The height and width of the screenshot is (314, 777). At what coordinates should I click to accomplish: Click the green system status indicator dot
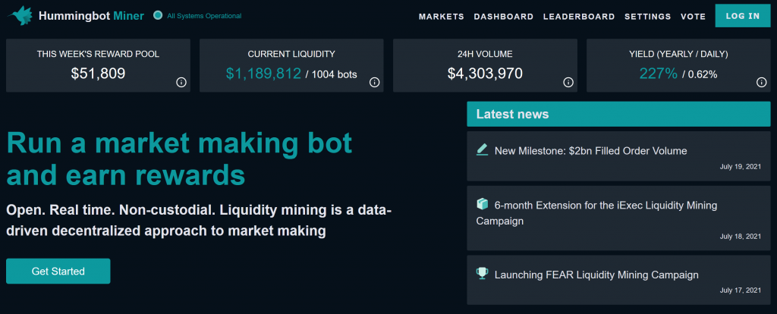coord(158,15)
